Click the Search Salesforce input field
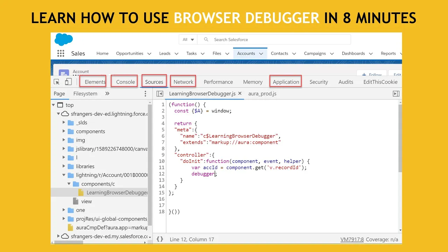This screenshot has height=252, width=448. click(x=274, y=40)
